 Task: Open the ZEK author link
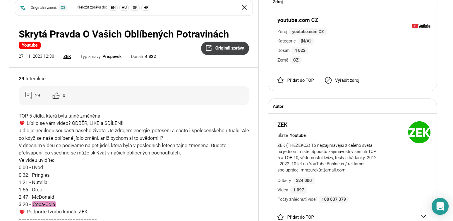click(x=67, y=57)
